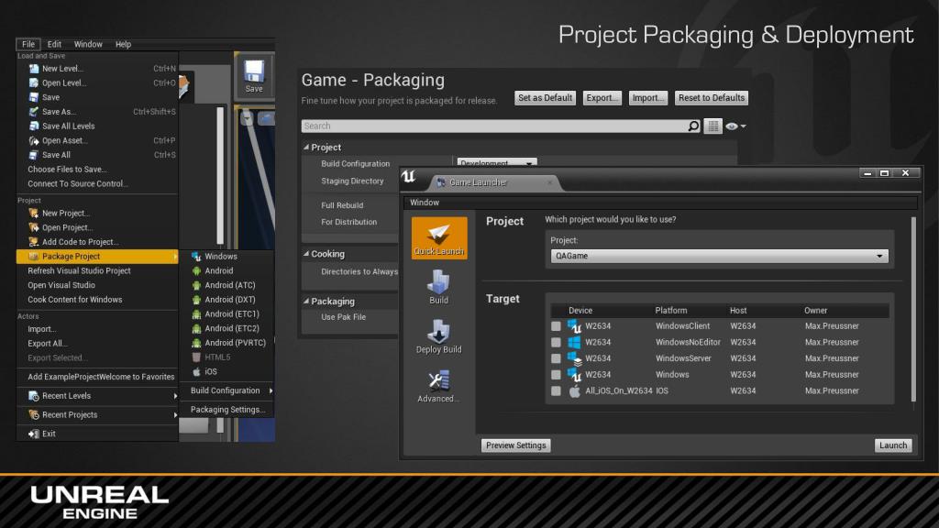Image resolution: width=939 pixels, height=528 pixels.
Task: Open the File menu
Action: point(28,44)
